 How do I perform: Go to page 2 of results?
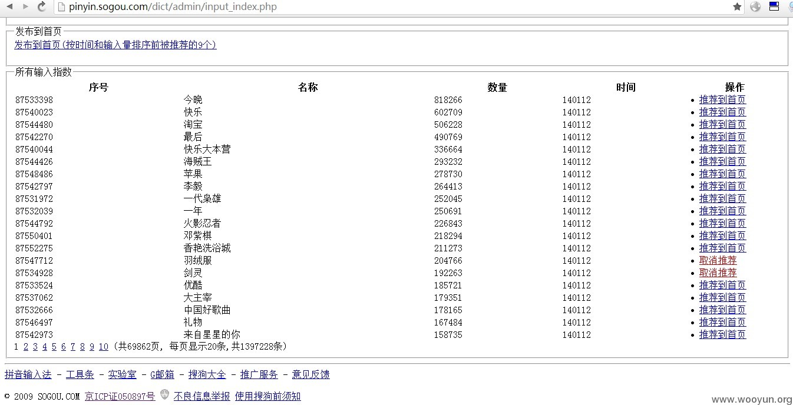pos(26,347)
